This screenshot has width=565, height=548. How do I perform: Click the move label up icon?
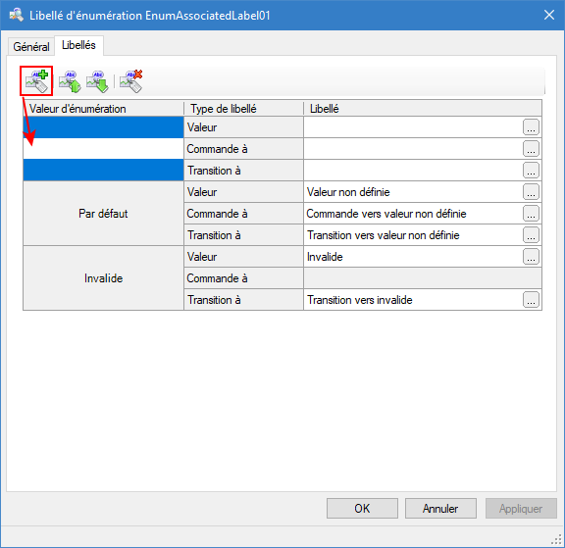tap(70, 81)
